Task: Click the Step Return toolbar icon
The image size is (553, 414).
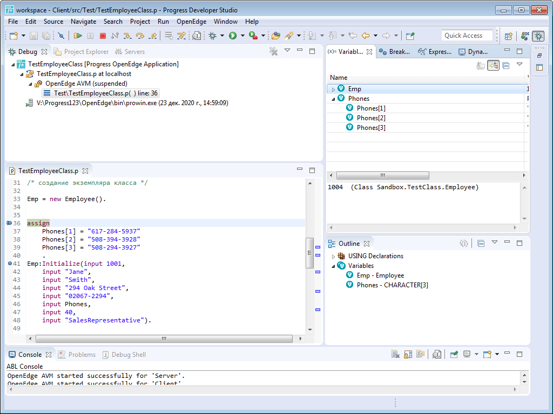Action: click(153, 36)
